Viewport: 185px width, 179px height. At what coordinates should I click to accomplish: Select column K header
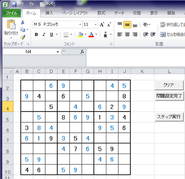142,71
